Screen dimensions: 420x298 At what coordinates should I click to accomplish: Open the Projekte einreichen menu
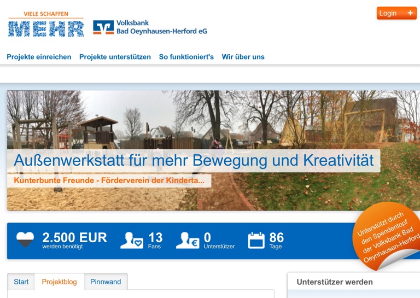click(39, 57)
